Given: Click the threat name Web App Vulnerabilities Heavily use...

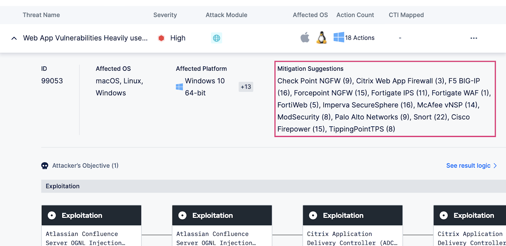Looking at the screenshot, I should tap(85, 38).
